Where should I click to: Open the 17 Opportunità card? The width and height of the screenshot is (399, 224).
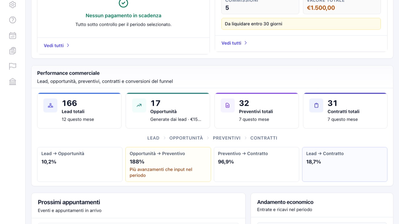(x=168, y=110)
